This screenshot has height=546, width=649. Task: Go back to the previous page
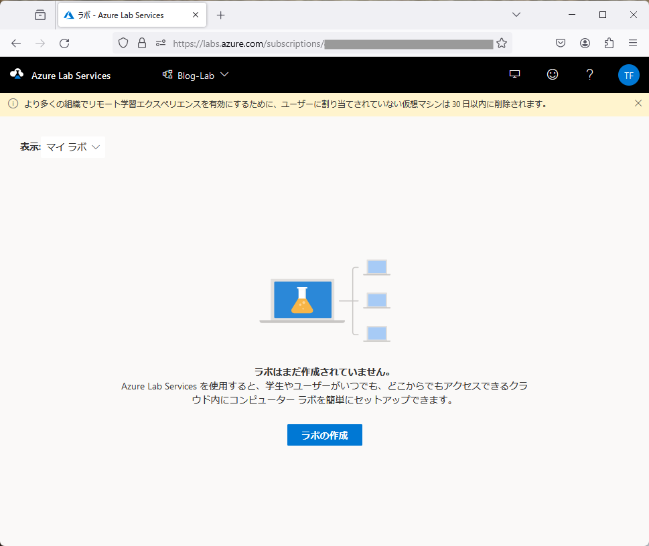16,43
